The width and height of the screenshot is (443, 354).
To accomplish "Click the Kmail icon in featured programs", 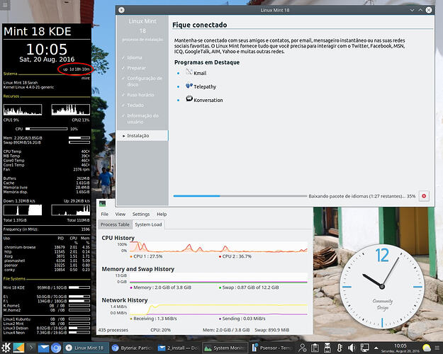I will pos(189,72).
